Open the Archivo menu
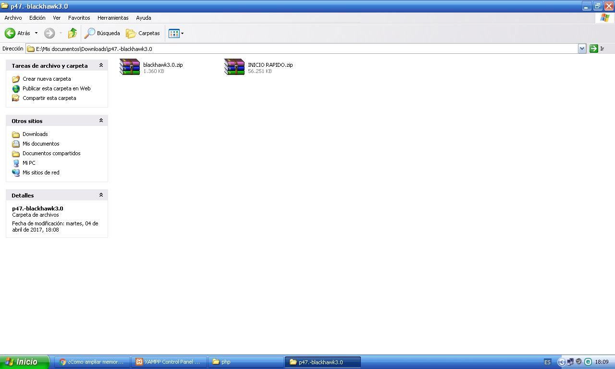This screenshot has height=369, width=615. point(13,18)
